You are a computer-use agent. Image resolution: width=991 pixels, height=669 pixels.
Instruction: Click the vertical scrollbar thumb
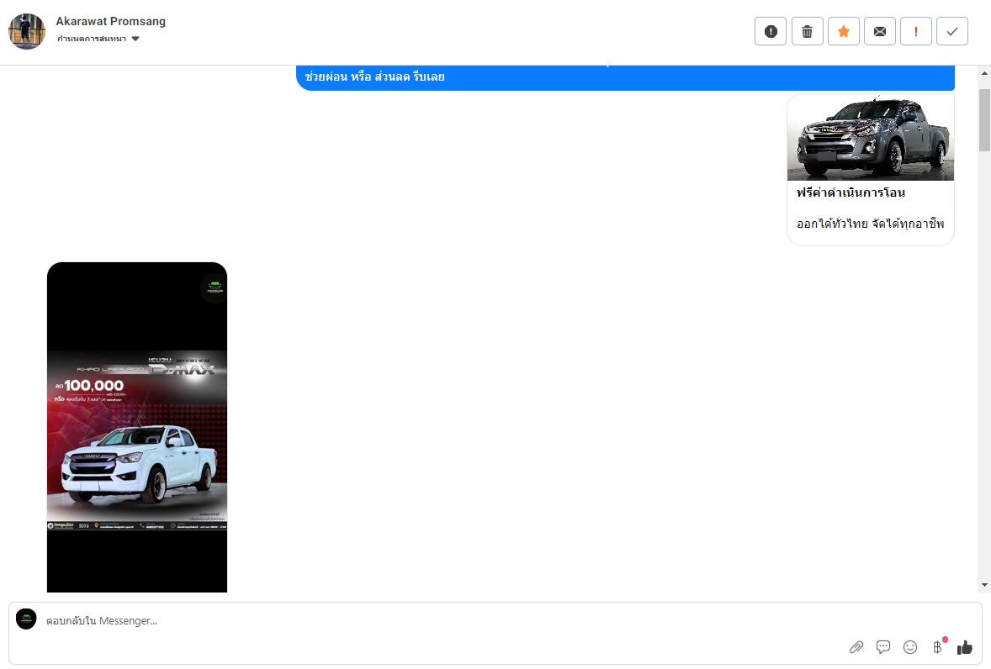pos(984,120)
